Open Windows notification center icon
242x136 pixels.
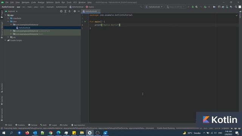coord(237,133)
